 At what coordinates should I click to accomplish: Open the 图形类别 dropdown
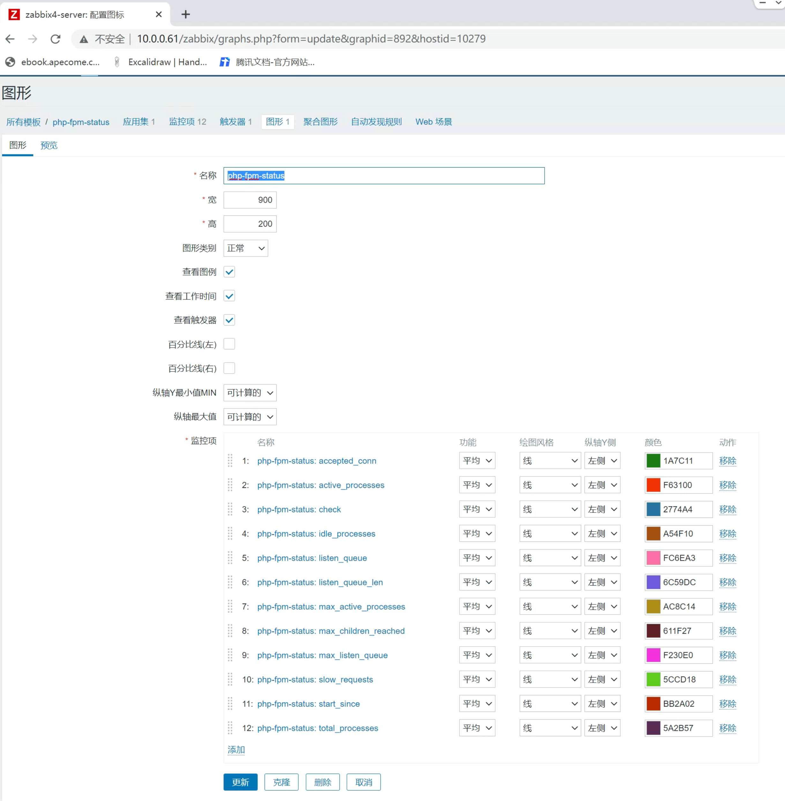coord(246,248)
